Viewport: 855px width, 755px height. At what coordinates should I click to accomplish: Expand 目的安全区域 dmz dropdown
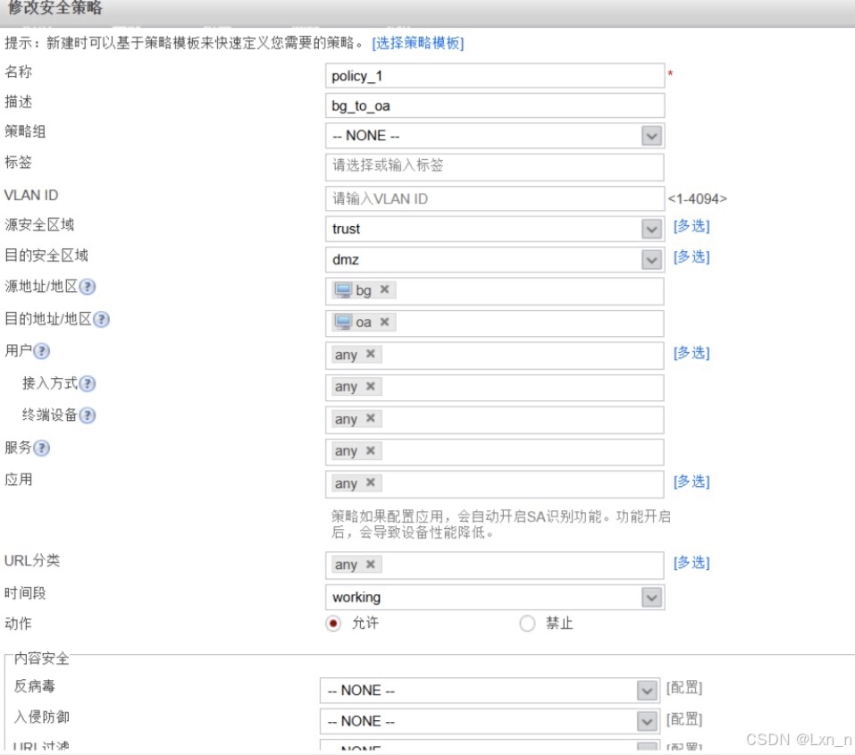click(x=651, y=260)
